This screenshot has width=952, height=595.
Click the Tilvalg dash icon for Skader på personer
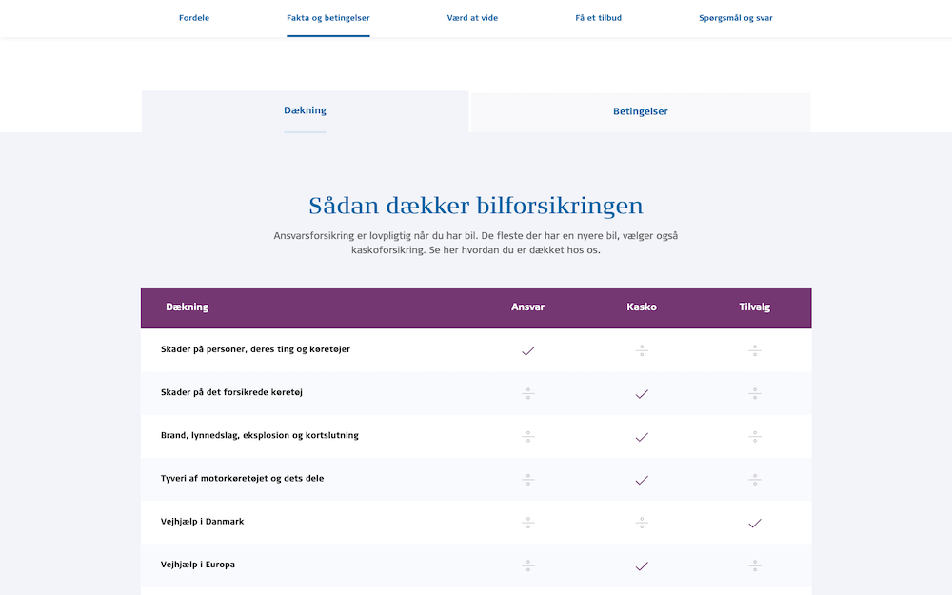(755, 350)
